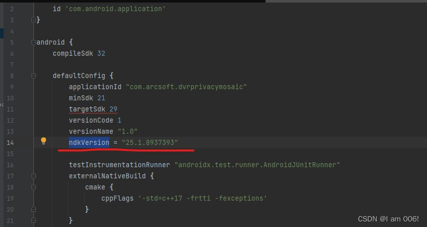Click the "androidx.test.runner.AndroidJUnitRunner" string
This screenshot has height=227, width=427.
pyautogui.click(x=257, y=165)
